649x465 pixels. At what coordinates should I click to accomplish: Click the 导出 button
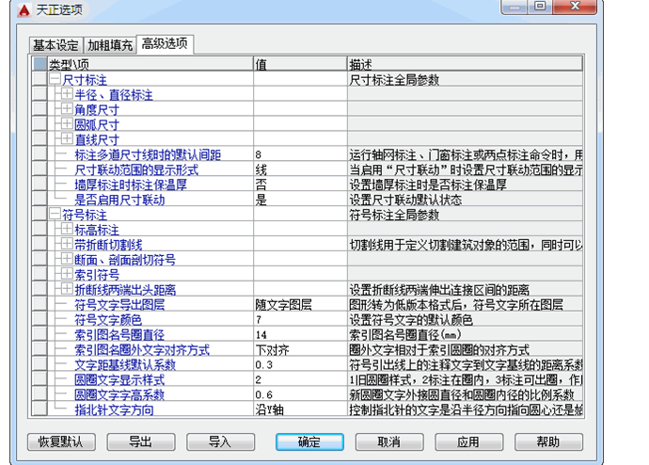[x=140, y=441]
